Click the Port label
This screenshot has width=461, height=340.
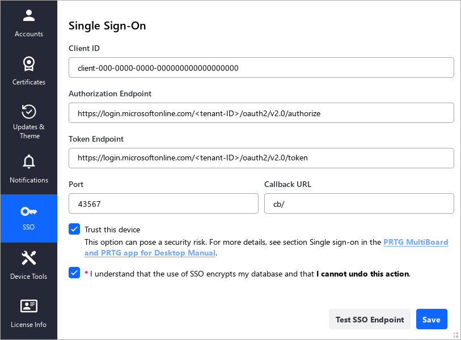76,184
